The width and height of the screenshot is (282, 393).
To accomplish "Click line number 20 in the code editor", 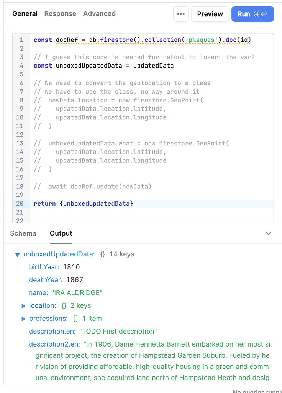I will (20, 203).
